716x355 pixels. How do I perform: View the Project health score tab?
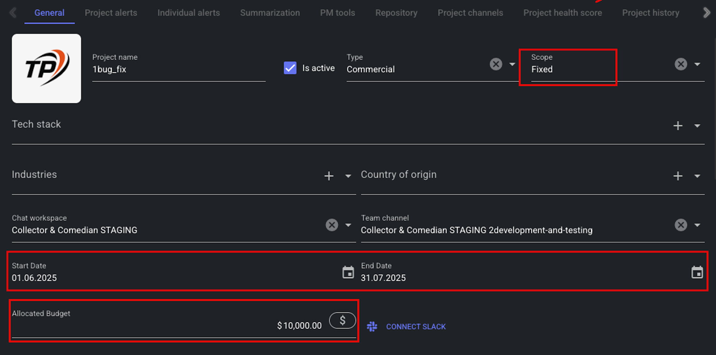pos(562,13)
